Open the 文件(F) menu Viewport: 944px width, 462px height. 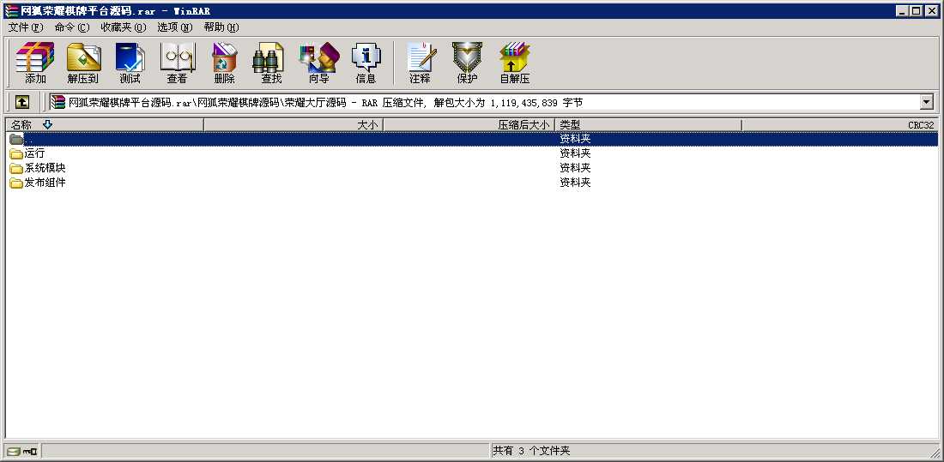click(x=26, y=27)
